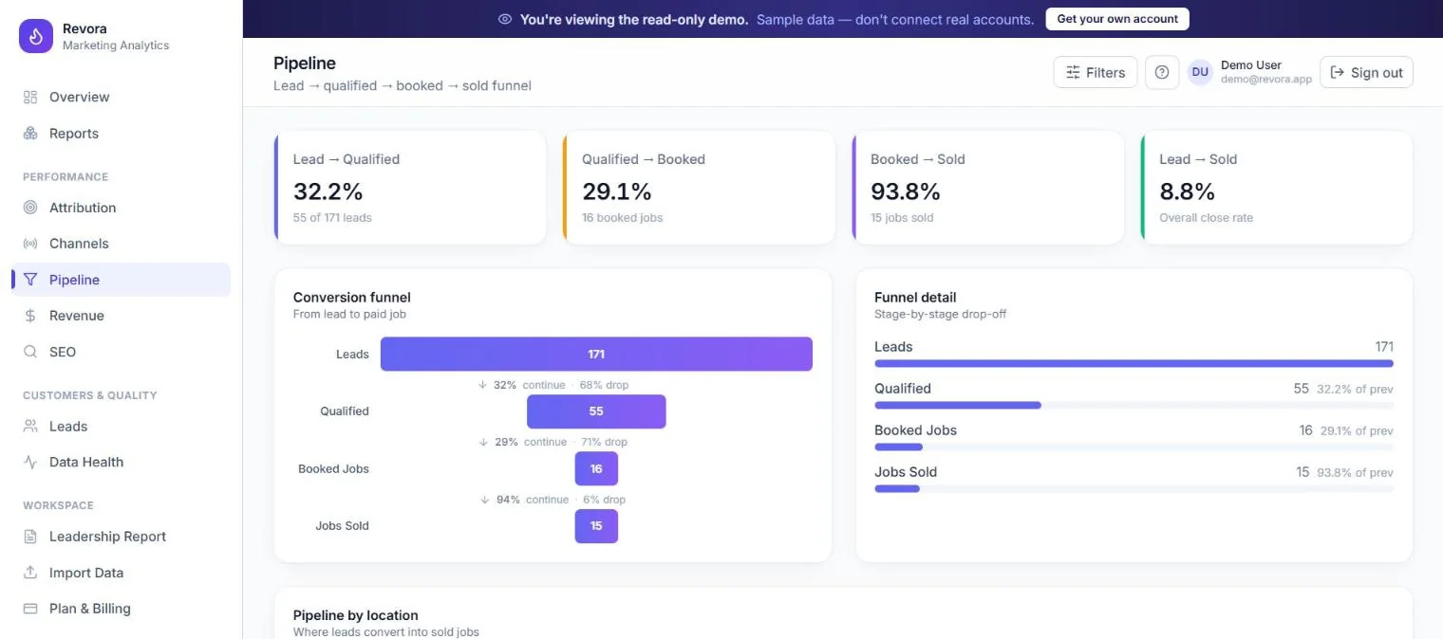Click the "Overall close rate" text

pyautogui.click(x=1206, y=218)
